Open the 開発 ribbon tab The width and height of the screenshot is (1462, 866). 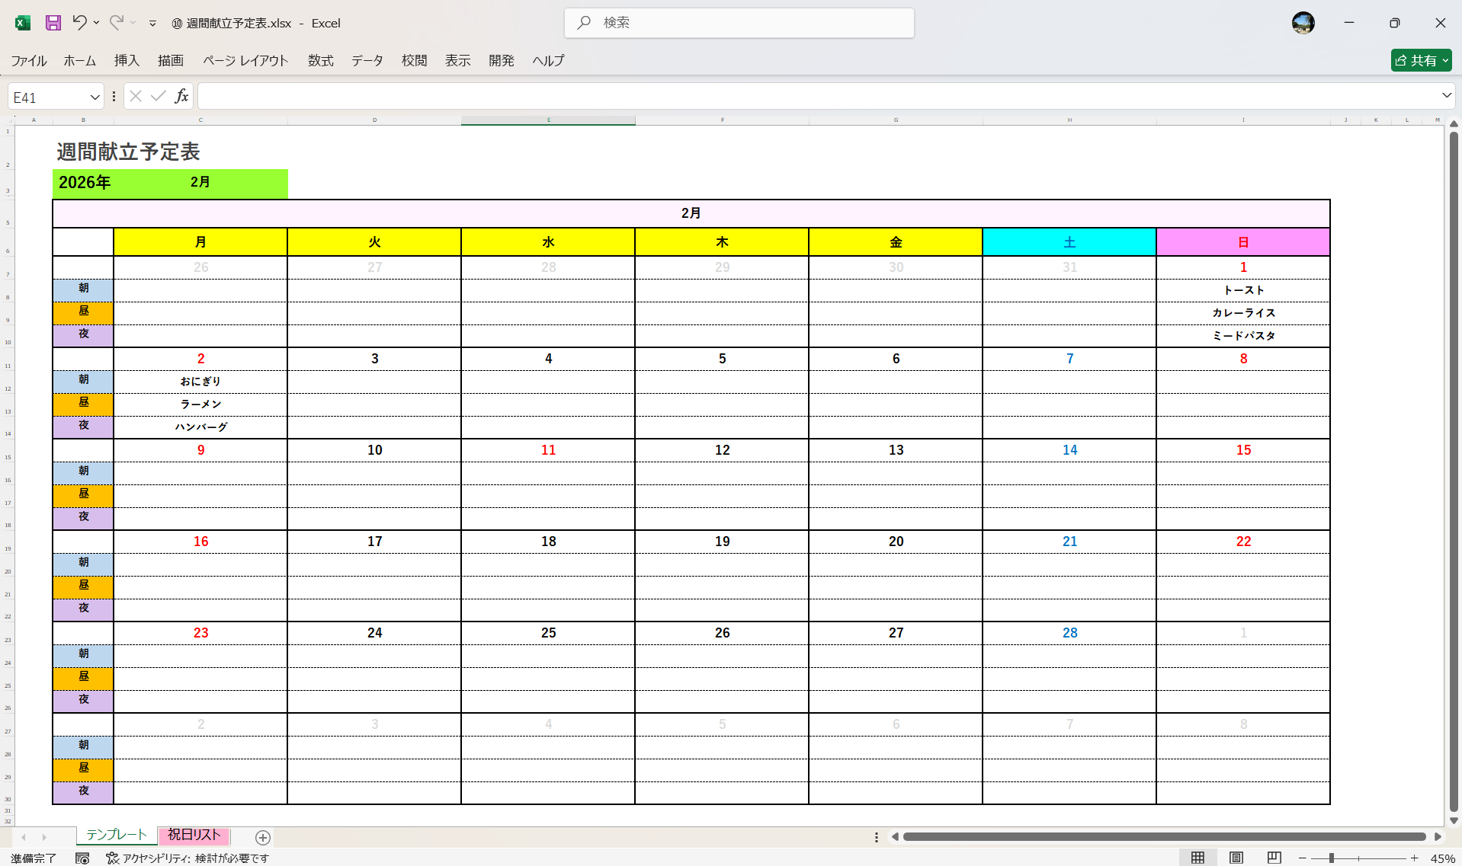click(x=501, y=60)
